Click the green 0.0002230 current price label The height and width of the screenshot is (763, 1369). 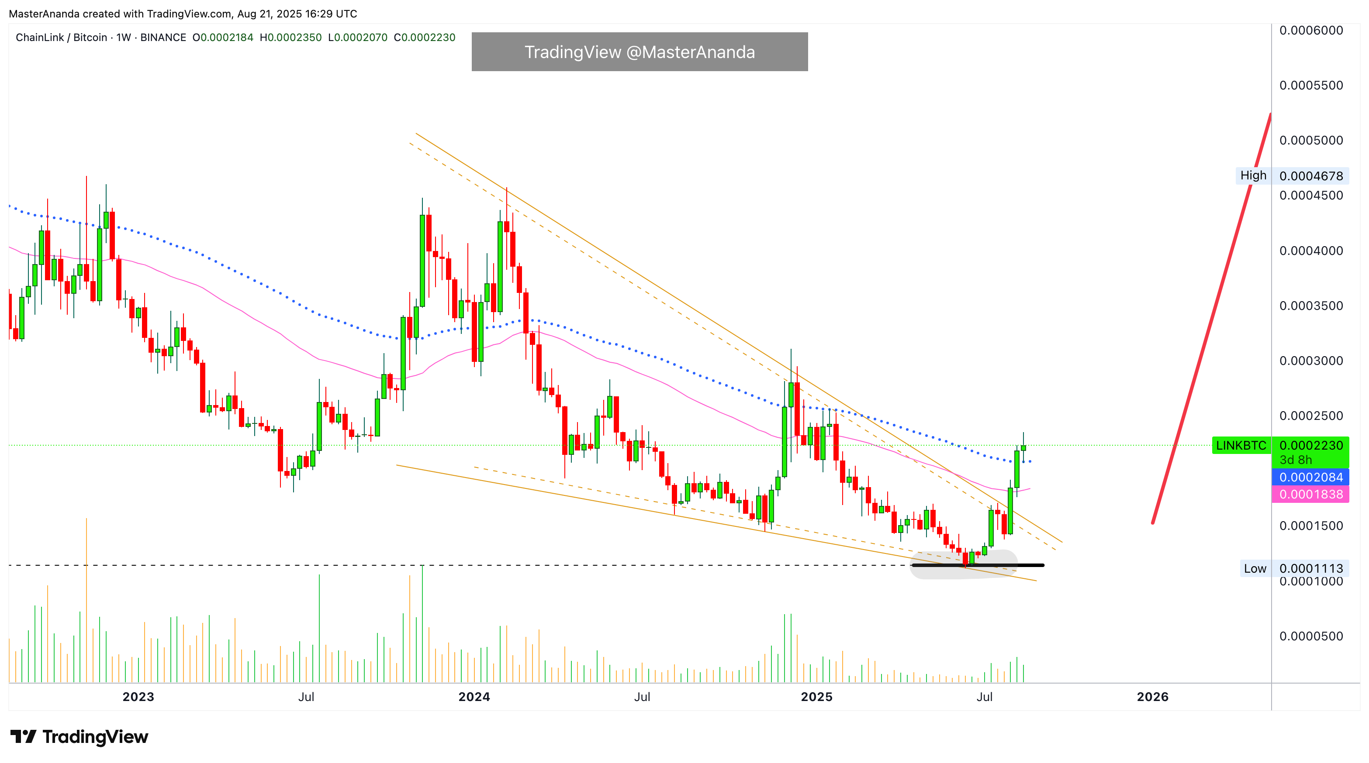coord(1310,446)
